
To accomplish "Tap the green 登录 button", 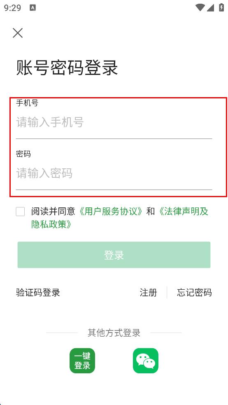I will click(114, 255).
